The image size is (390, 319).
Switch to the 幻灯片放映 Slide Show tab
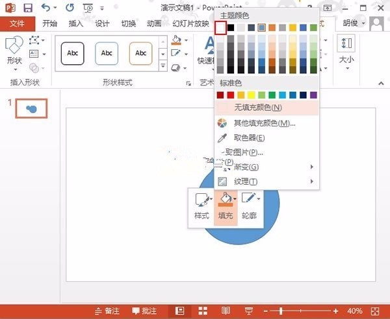(190, 23)
